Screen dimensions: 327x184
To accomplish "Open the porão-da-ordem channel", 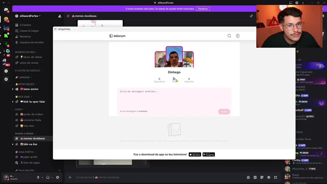I will pos(33,114).
